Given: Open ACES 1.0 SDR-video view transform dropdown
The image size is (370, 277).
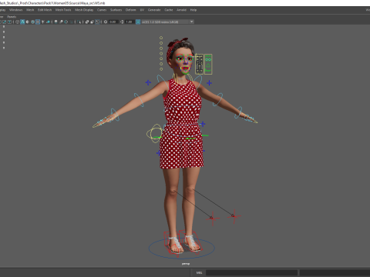Looking at the screenshot, I should 167,22.
